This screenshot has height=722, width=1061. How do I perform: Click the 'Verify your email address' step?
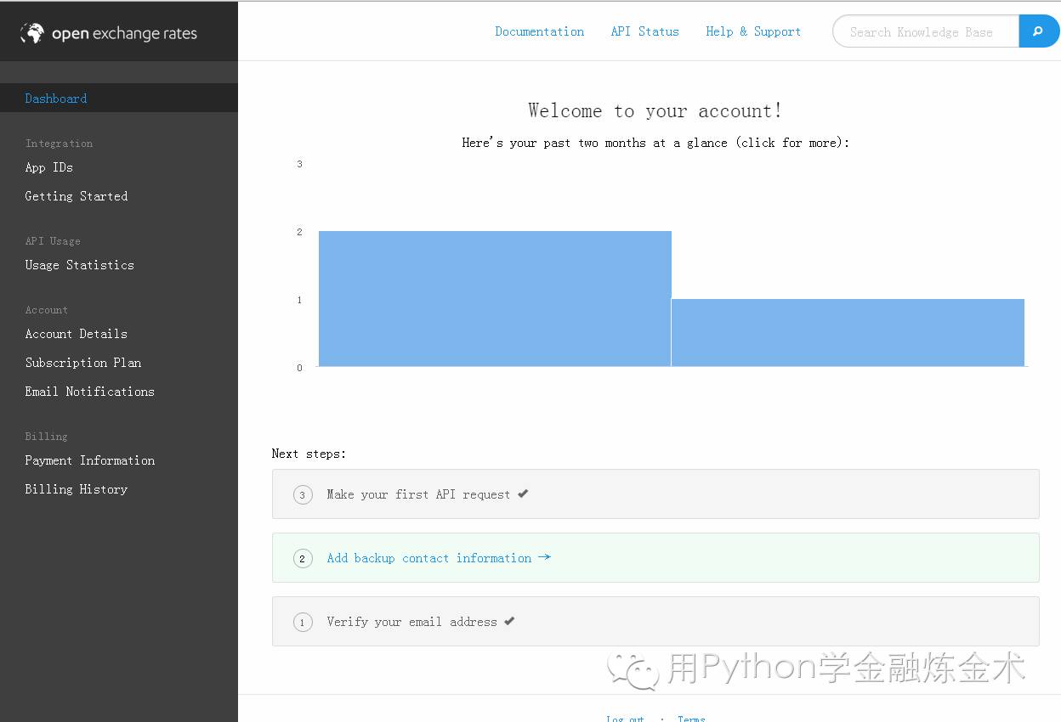pos(655,622)
